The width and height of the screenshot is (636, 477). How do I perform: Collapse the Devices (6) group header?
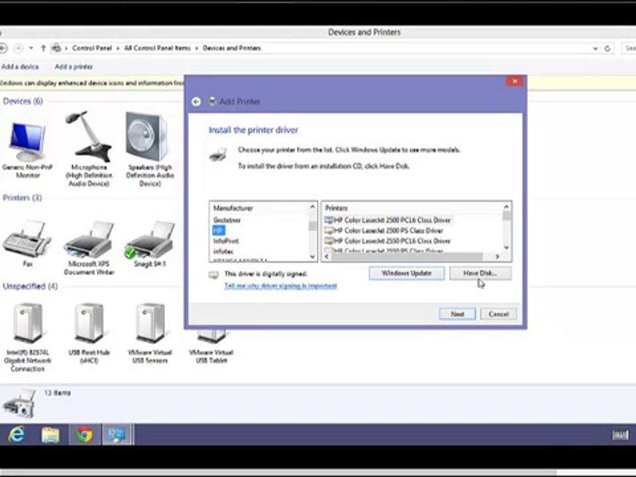[23, 101]
